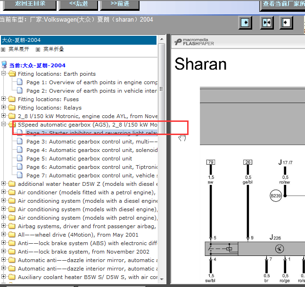
Task: Open Page 1: Overview of earth points in engine
Action: pos(91,82)
